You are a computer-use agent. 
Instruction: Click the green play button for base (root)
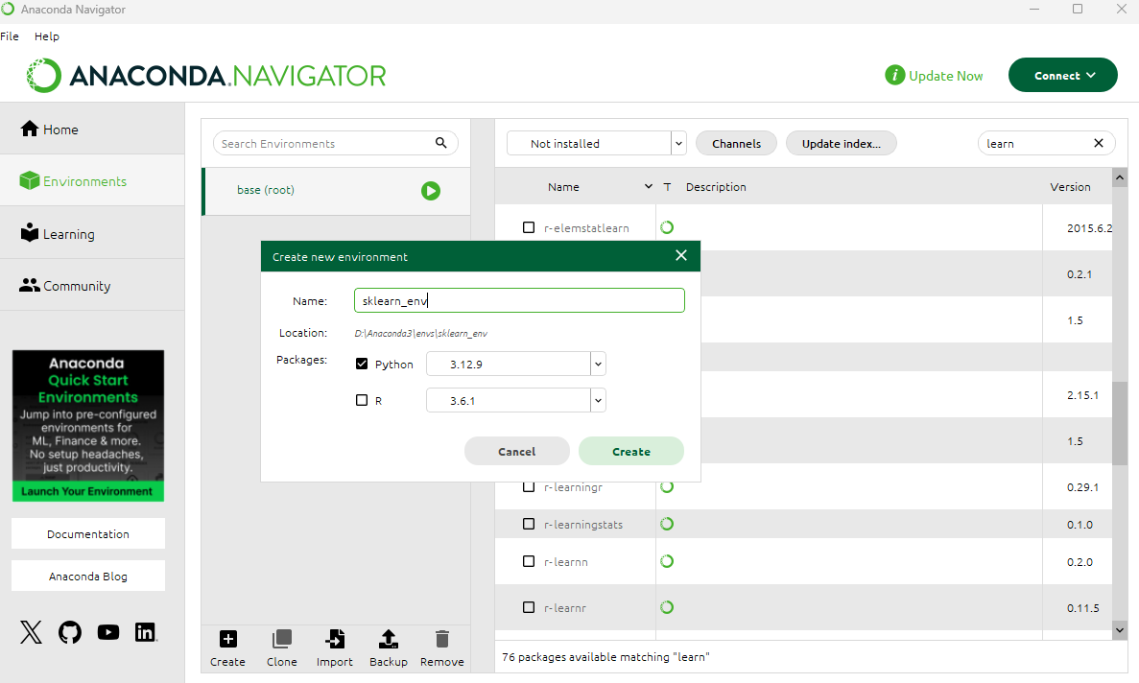[x=431, y=190]
